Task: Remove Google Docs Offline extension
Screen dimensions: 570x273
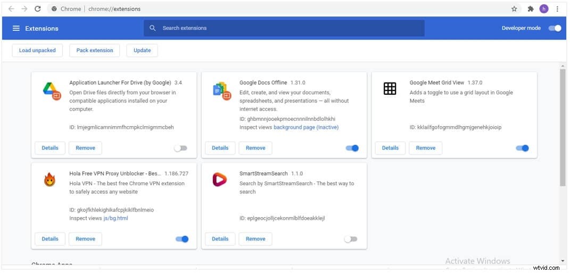Action: click(x=255, y=148)
